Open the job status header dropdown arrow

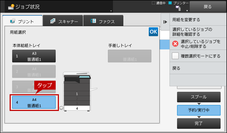(x=111, y=11)
